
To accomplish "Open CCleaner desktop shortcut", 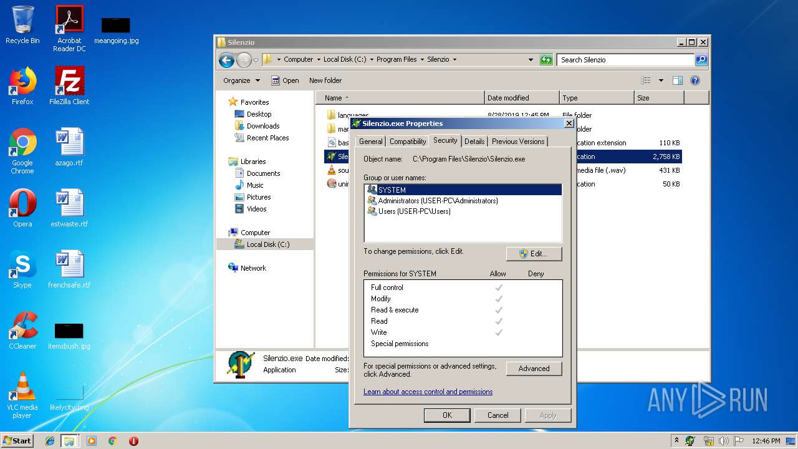I will click(22, 331).
